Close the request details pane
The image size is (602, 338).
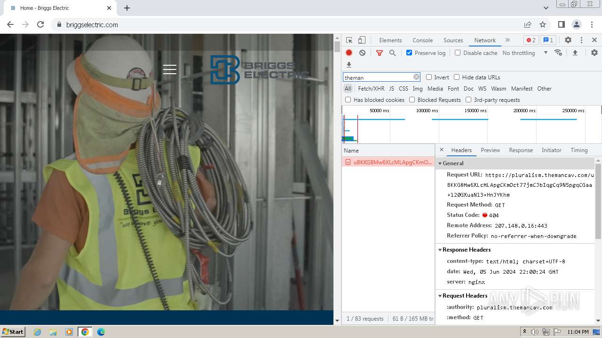tap(441, 150)
